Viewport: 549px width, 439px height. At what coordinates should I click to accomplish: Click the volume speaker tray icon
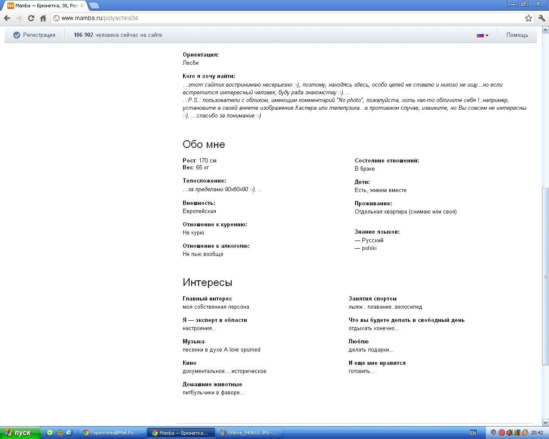click(x=509, y=433)
